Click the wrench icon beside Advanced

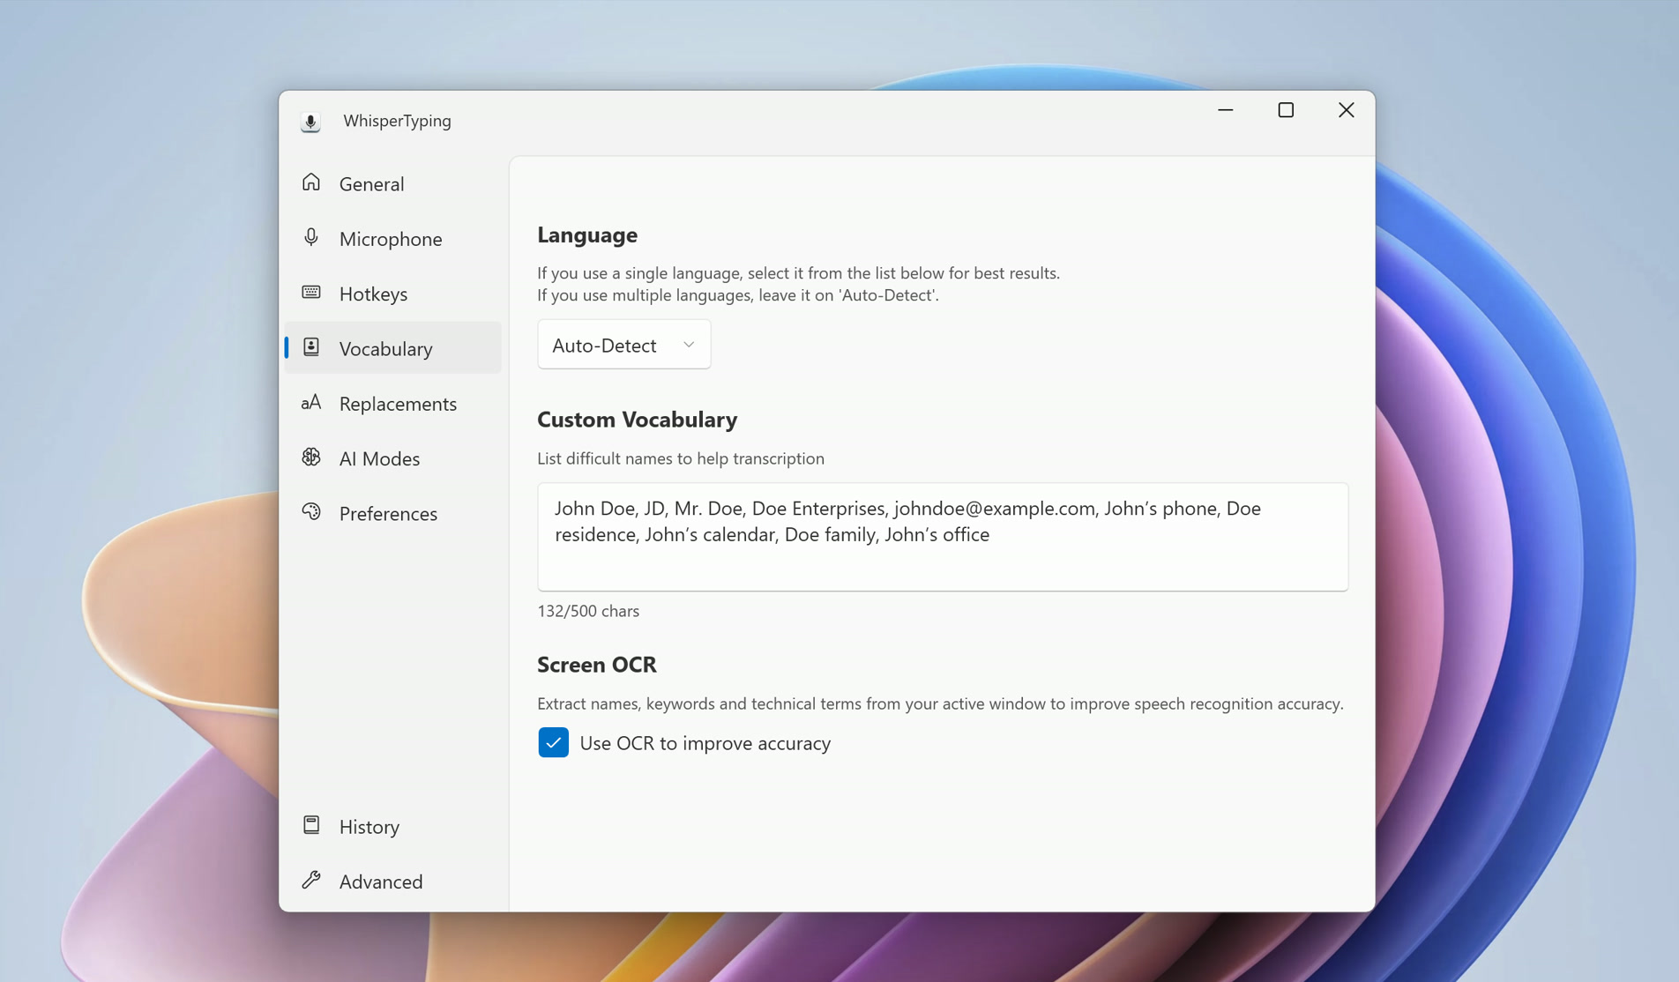click(x=311, y=880)
